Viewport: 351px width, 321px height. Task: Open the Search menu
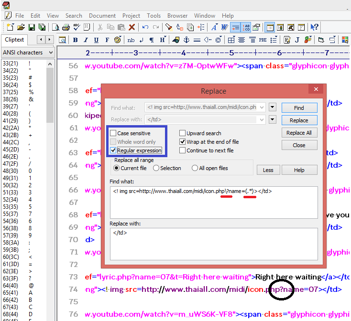point(74,16)
